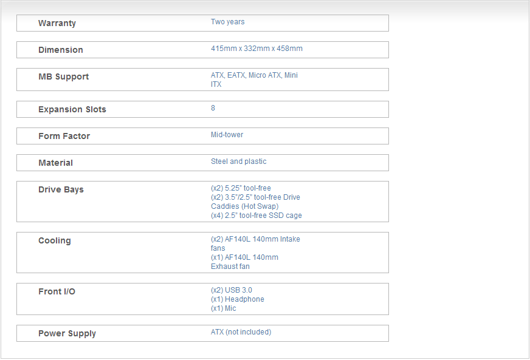Click the Power Supply row label
Screen dimensions: 530x360
(x=67, y=333)
